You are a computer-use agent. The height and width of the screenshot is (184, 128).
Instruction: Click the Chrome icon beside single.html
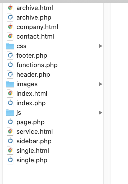click(10, 150)
